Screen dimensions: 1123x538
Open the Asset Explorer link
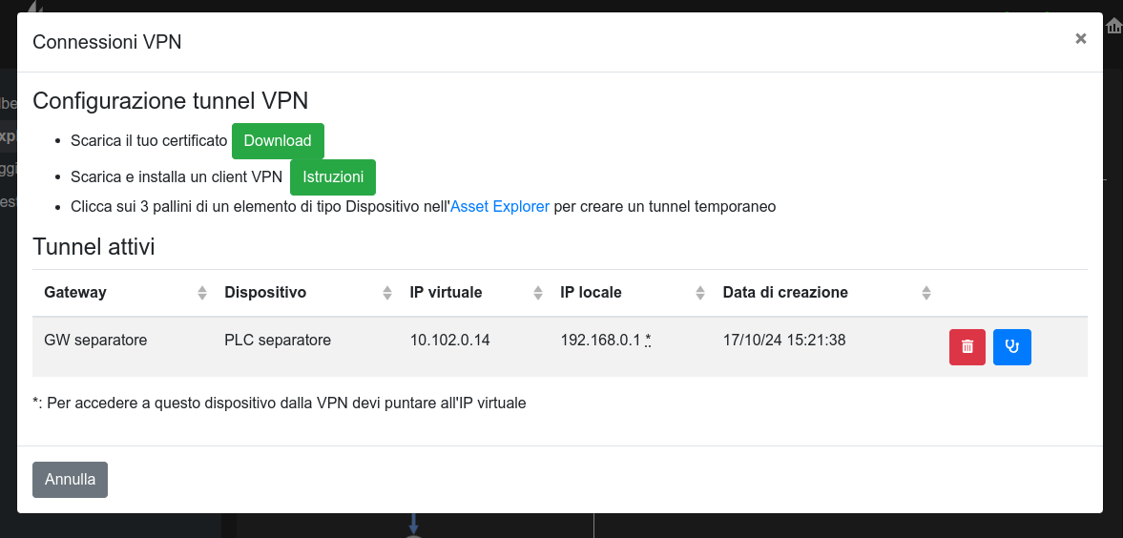point(500,207)
